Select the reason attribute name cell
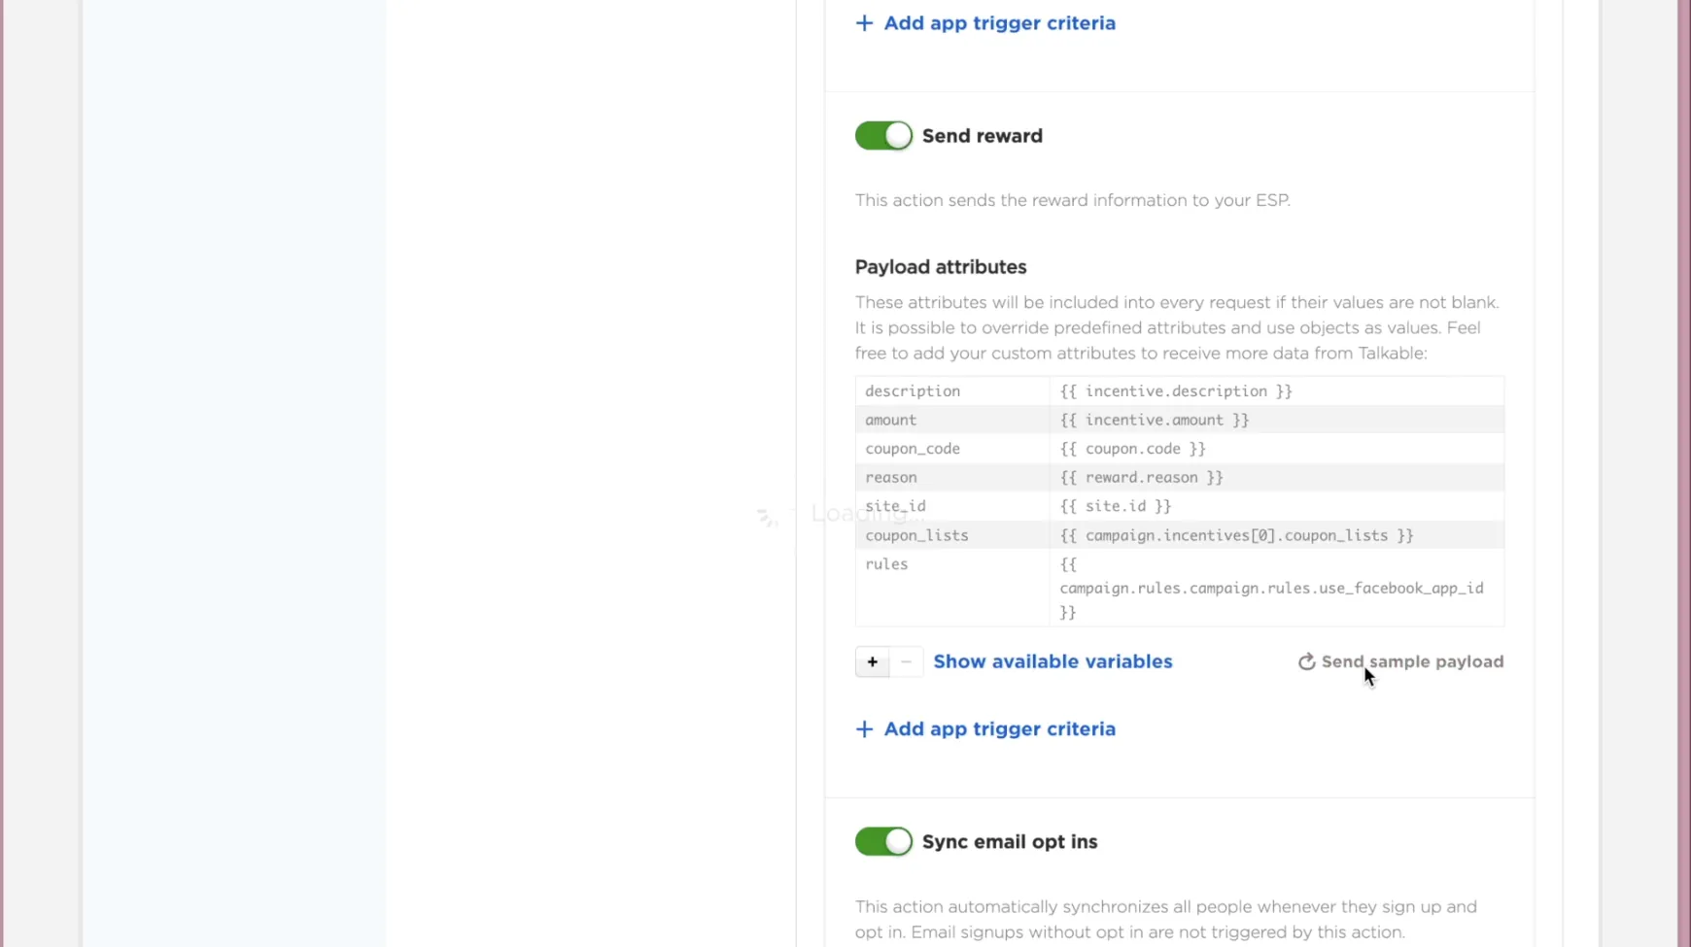 click(952, 477)
